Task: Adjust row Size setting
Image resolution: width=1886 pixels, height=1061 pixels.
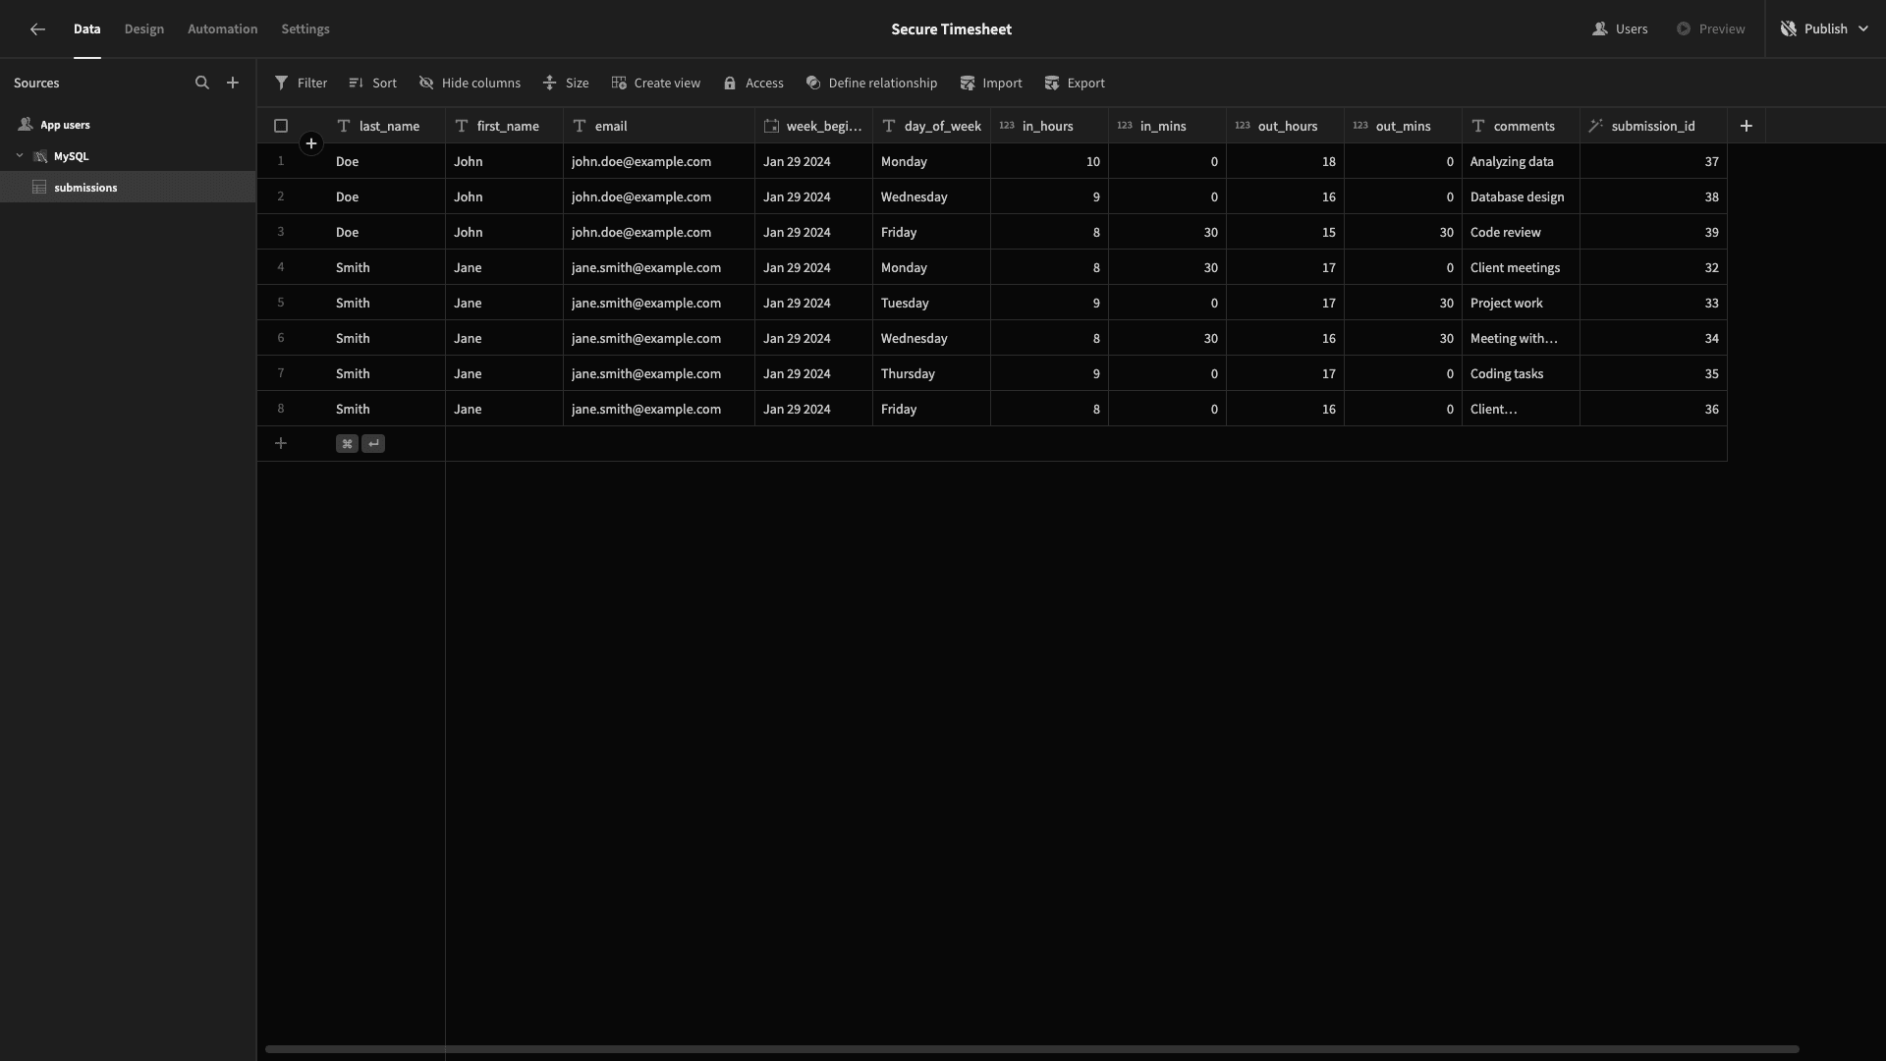Action: point(566,84)
